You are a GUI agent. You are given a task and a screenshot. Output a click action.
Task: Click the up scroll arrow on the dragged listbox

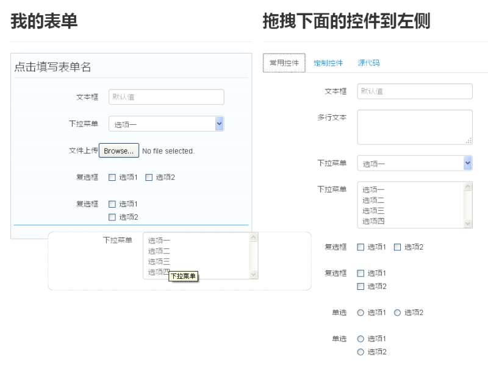[x=254, y=237]
